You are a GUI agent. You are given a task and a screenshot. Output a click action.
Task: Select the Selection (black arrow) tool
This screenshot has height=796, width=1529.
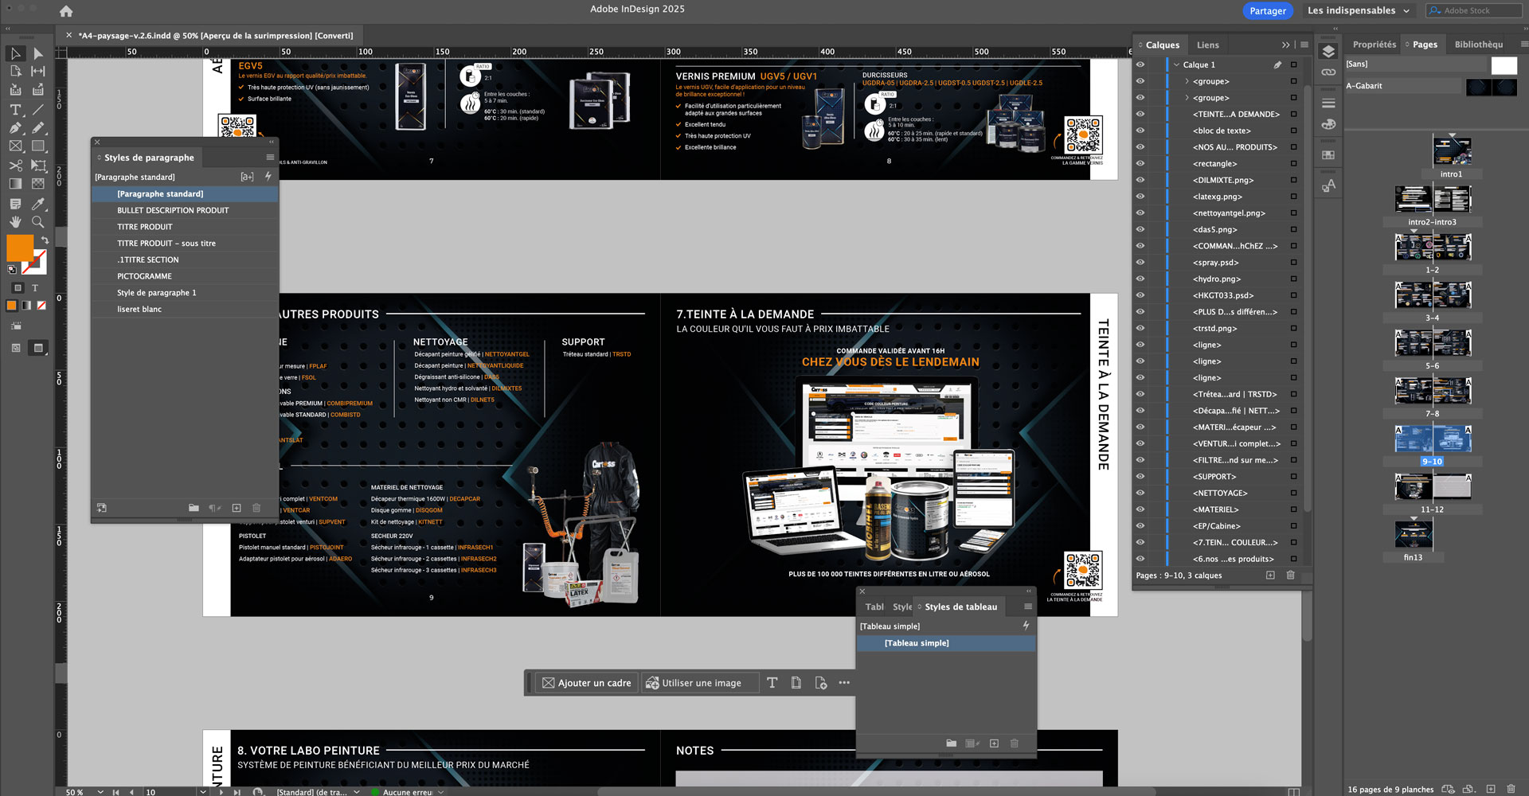point(15,53)
